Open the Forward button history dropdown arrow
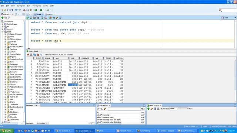The width and height of the screenshot is (237, 133). (44, 10)
